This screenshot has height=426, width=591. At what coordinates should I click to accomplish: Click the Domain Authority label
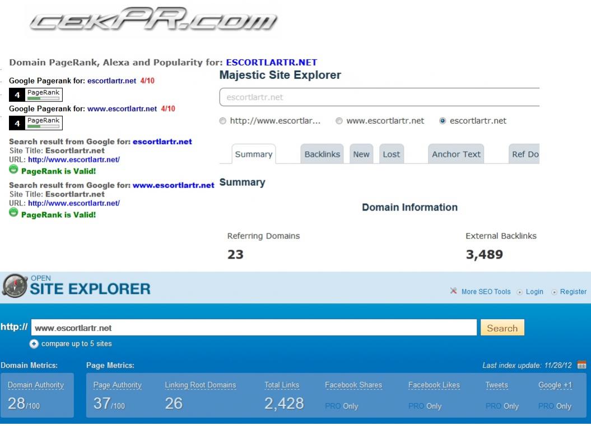(36, 385)
